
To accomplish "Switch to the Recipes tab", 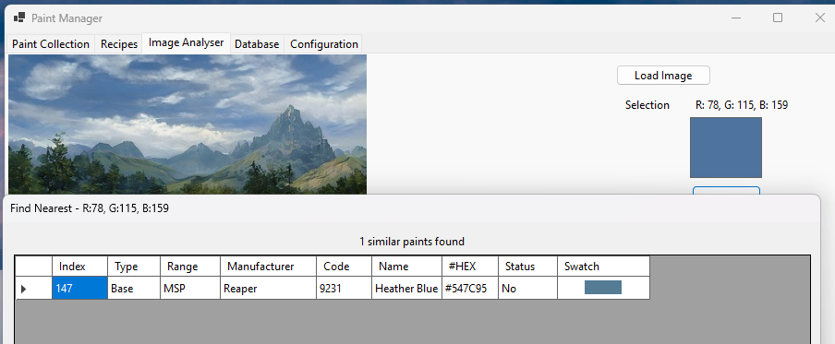I will tap(119, 44).
